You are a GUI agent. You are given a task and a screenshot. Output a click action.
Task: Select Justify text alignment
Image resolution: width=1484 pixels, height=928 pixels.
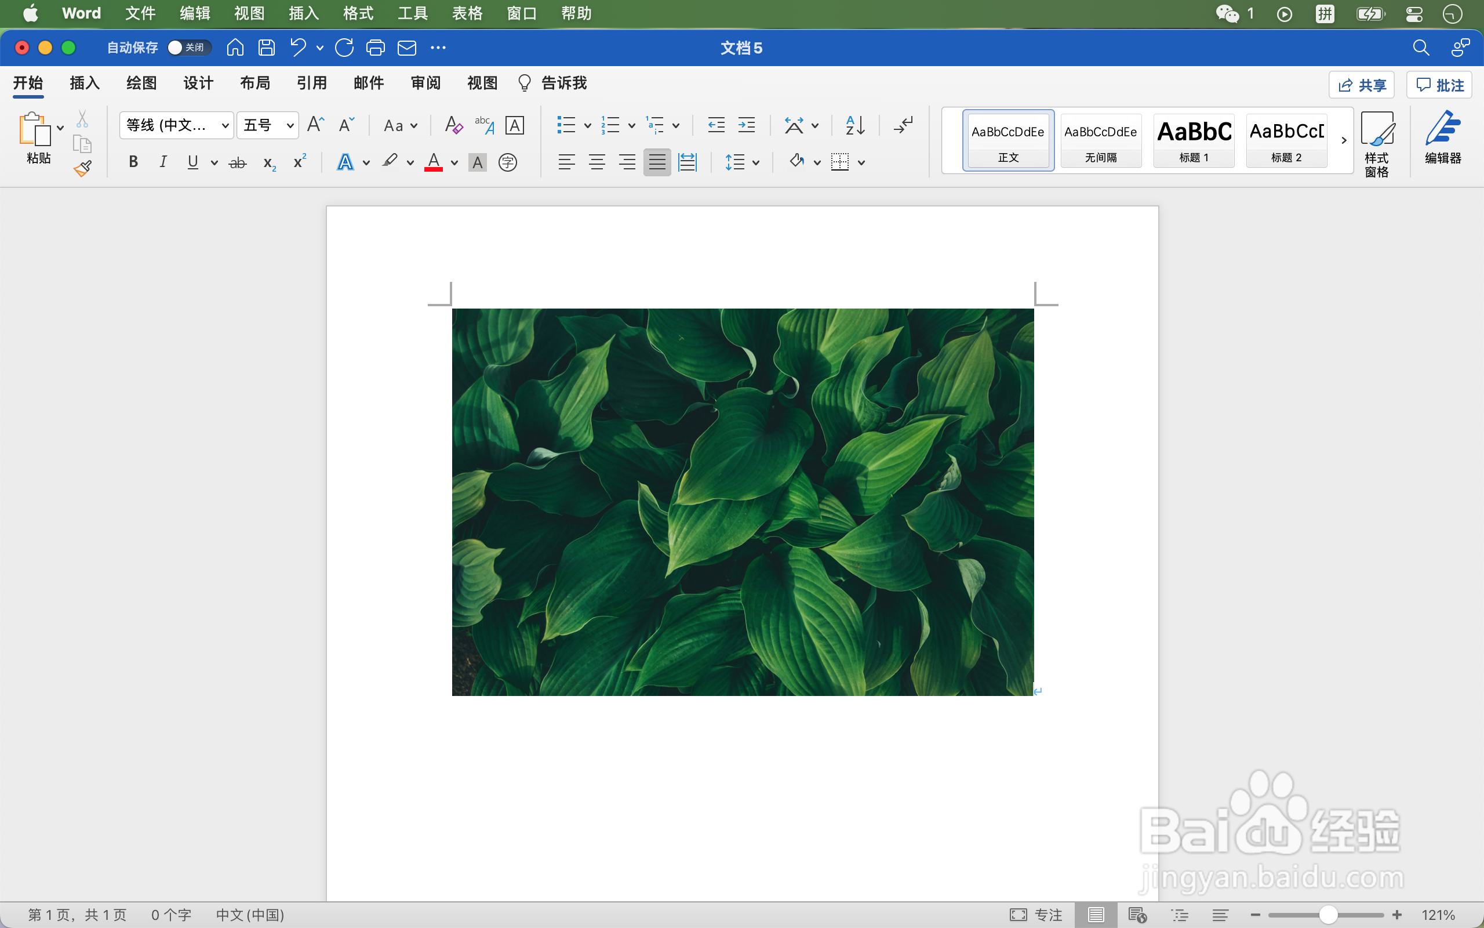pos(657,162)
